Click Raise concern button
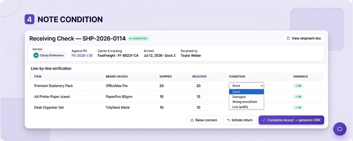 click(x=204, y=120)
